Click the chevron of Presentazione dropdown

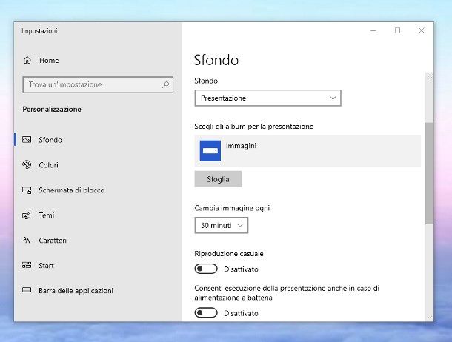(333, 98)
